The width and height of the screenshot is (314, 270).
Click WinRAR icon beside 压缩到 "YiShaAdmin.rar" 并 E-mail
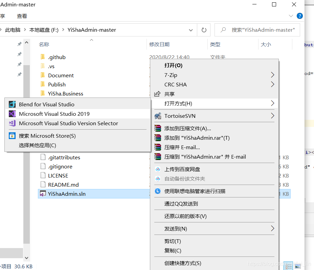(158, 157)
